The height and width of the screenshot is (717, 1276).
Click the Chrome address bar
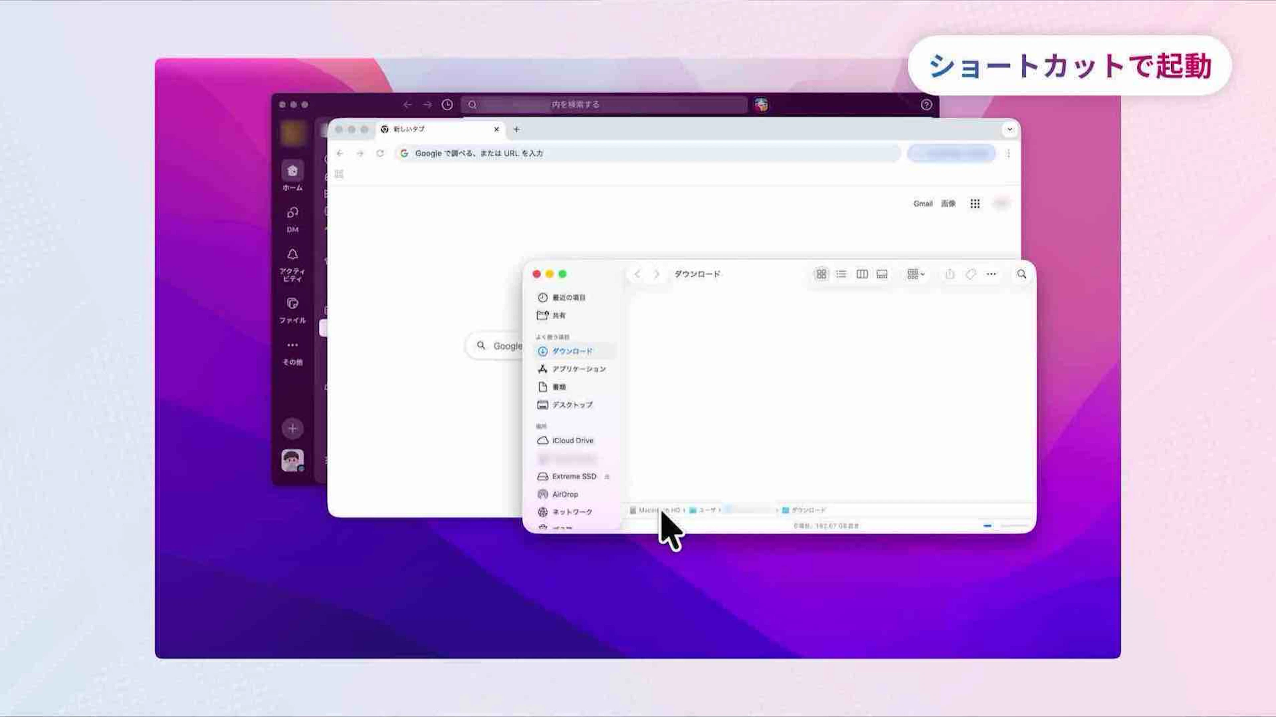[x=644, y=153]
